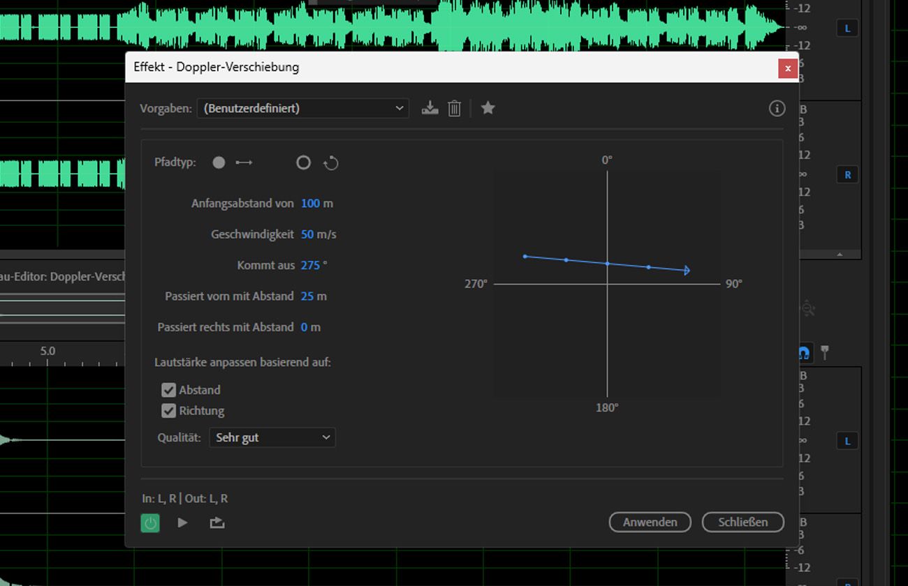Image resolution: width=908 pixels, height=586 pixels.
Task: Preview the Doppler effect playback
Action: pyautogui.click(x=182, y=522)
